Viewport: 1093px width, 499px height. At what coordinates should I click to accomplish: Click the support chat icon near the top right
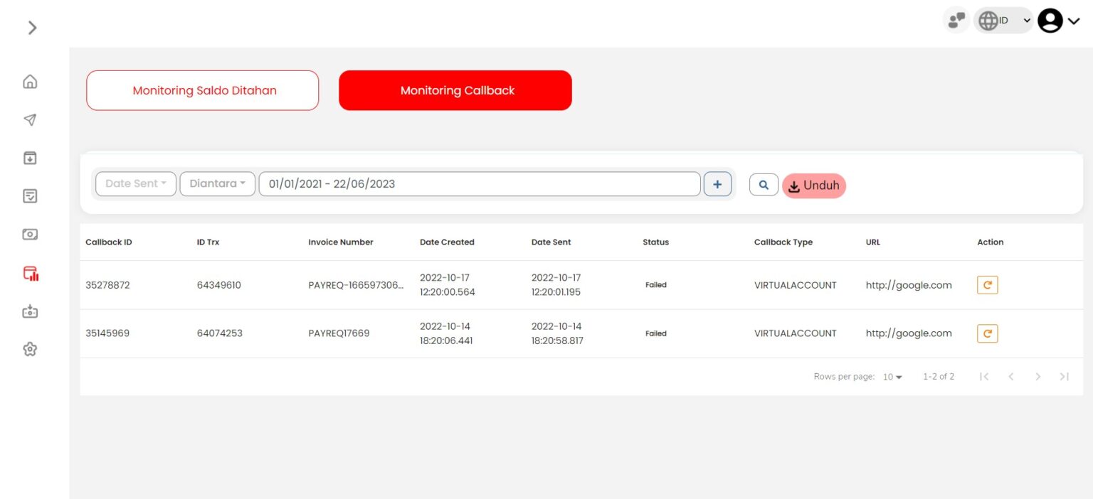tap(956, 20)
